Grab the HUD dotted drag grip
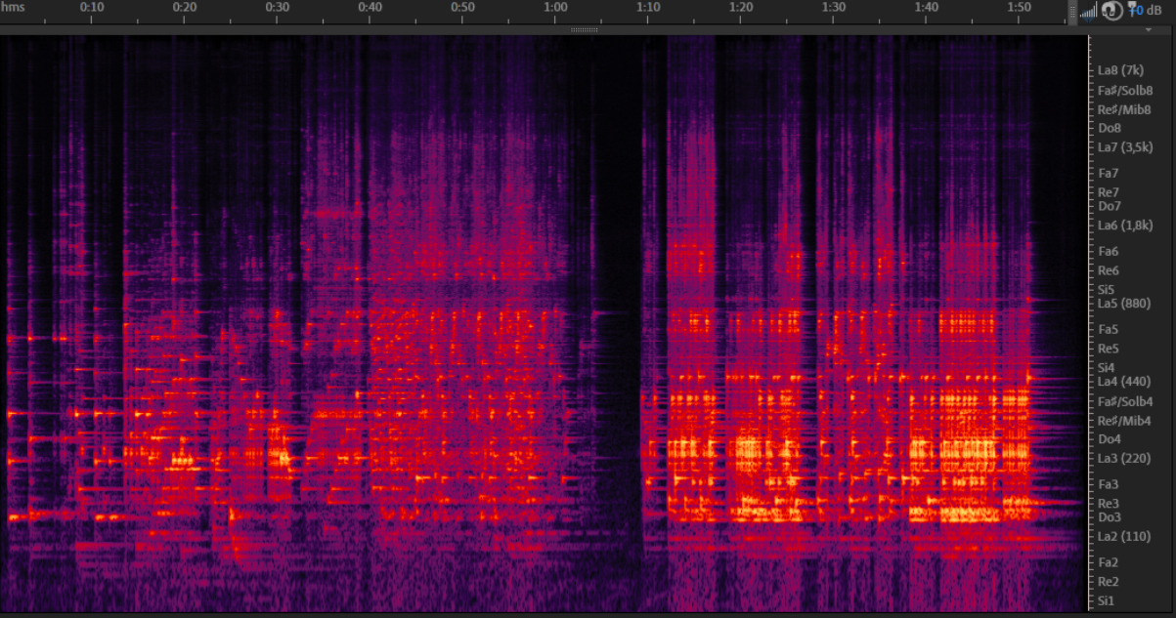Image resolution: width=1176 pixels, height=618 pixels. pyautogui.click(x=1073, y=11)
